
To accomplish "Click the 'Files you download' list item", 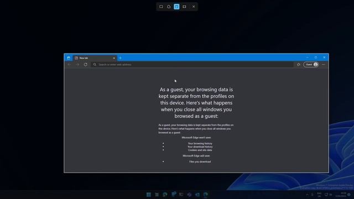I will [200, 161].
